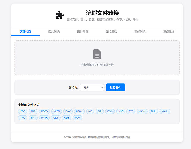Pick the JSON format tag
Screen dimensions: 191x149
[x=142, y=111]
